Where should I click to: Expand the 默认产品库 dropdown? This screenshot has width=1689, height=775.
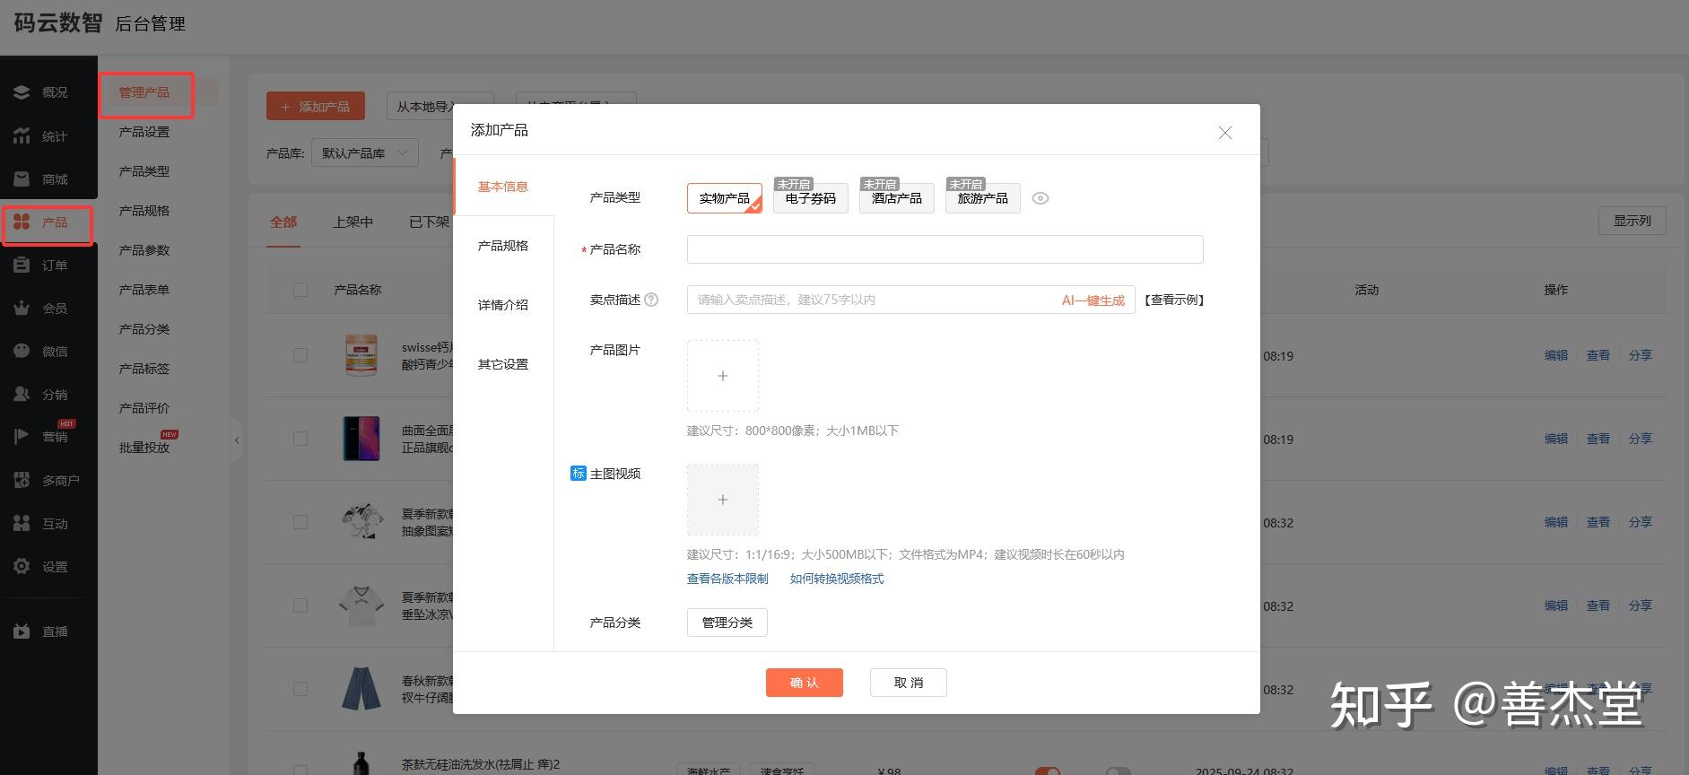point(364,153)
